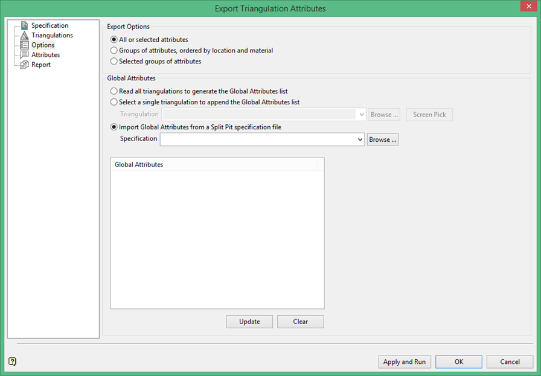Click the Apply and Run button
The image size is (541, 376).
pos(405,362)
